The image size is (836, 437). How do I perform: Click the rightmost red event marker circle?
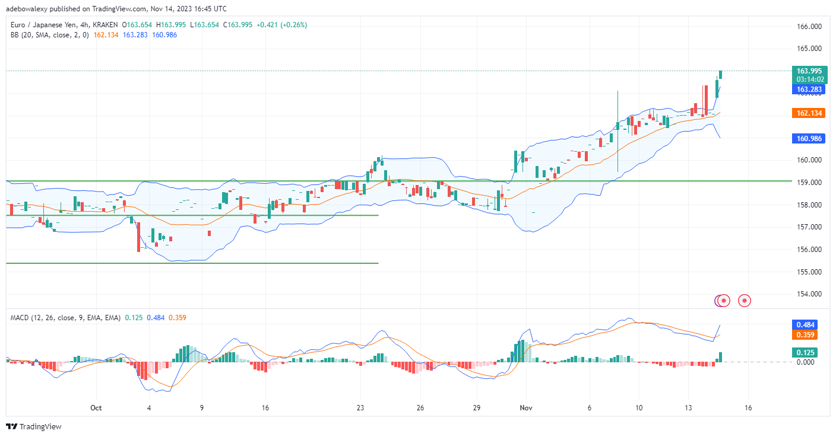(745, 301)
